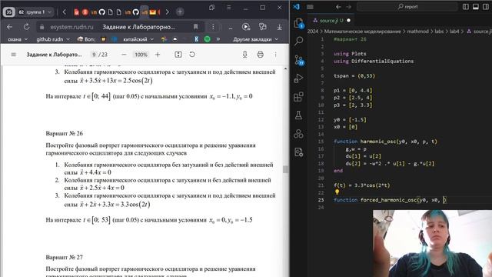Image resolution: width=492 pixels, height=277 pixels.
Task: Click the PDF page number field
Action: pyautogui.click(x=94, y=55)
